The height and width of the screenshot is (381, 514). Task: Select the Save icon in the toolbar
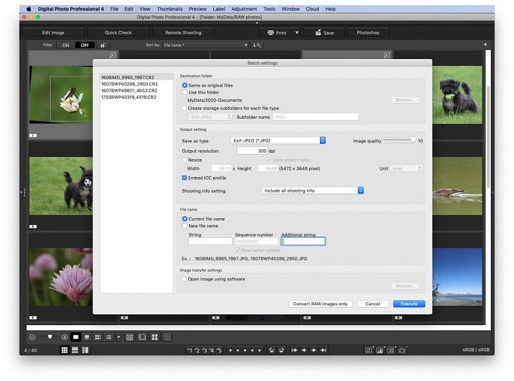point(324,32)
